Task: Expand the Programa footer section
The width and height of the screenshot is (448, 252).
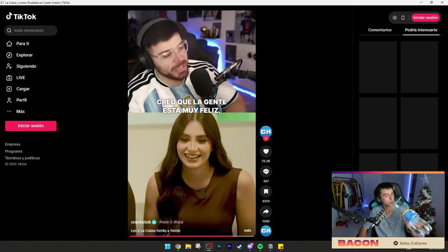Action: coord(14,151)
